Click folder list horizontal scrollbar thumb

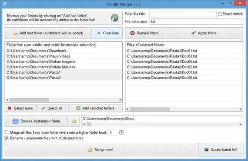29,100
